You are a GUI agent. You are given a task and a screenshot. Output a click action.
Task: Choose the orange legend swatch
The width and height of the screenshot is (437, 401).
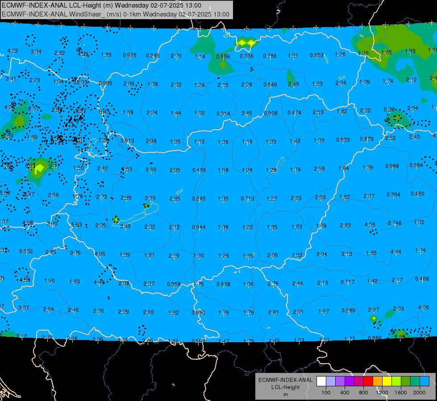click(x=378, y=381)
